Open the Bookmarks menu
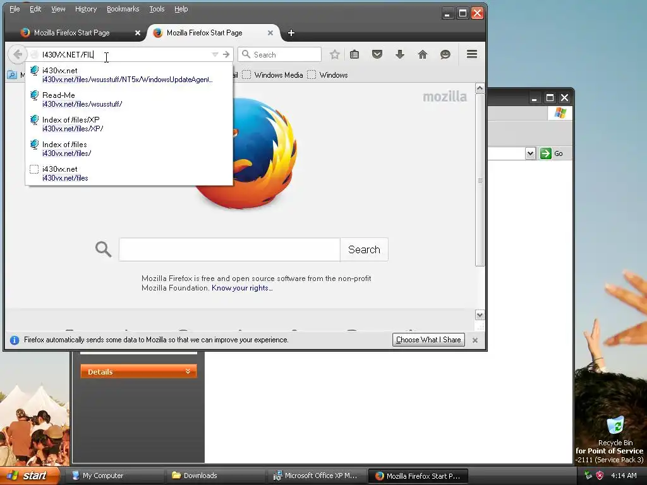 pyautogui.click(x=123, y=9)
